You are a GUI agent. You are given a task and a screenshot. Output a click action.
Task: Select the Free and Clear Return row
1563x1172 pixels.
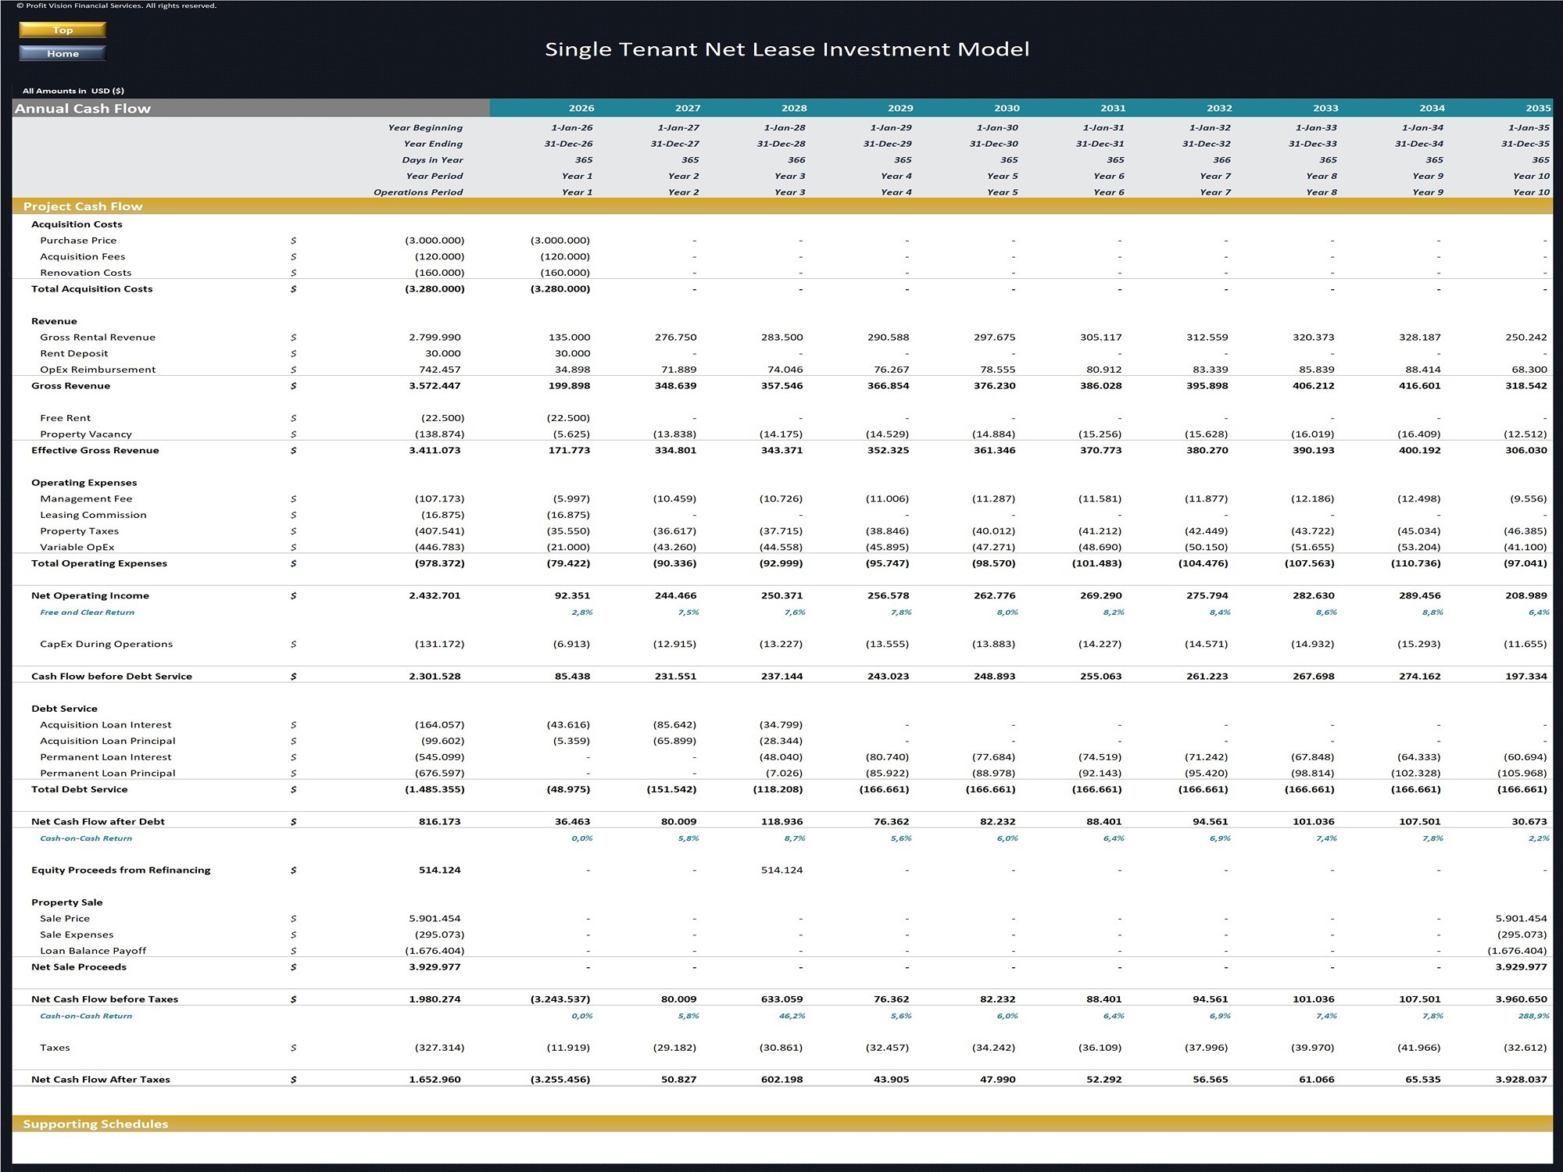(x=88, y=613)
